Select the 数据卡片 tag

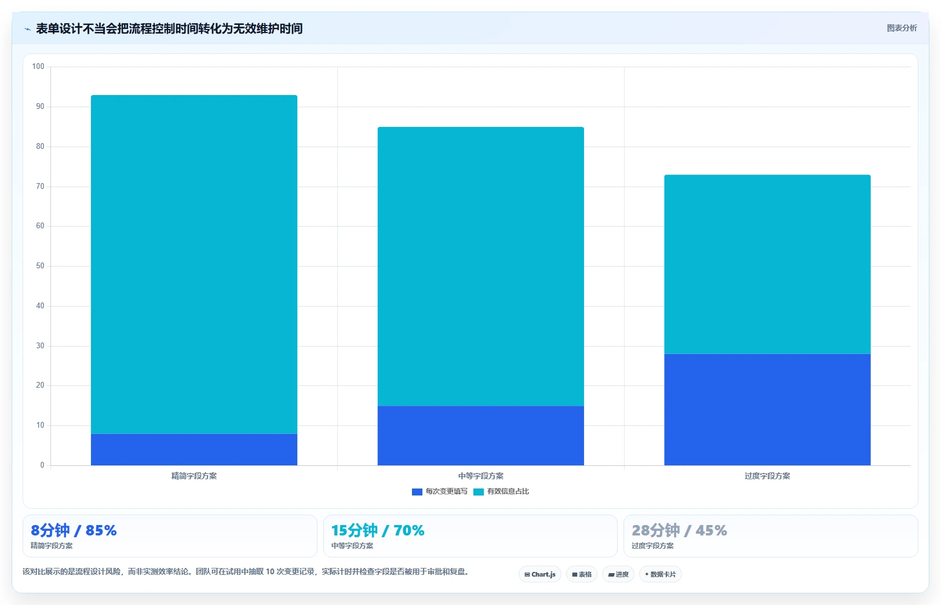pyautogui.click(x=661, y=574)
